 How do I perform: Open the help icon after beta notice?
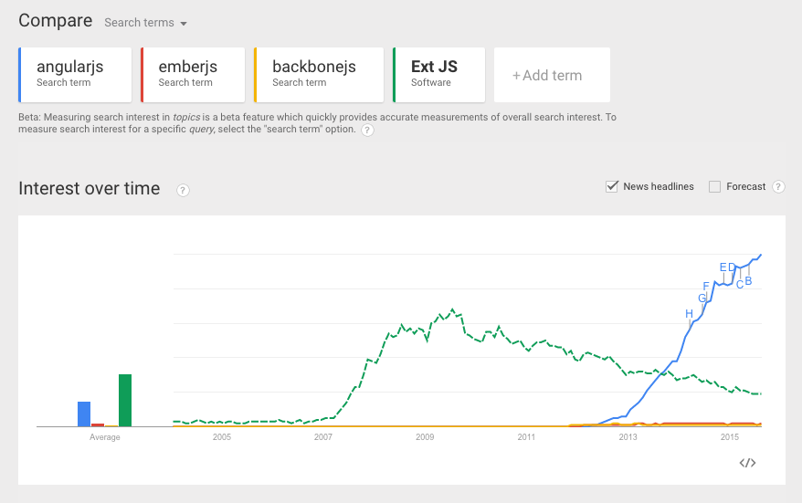[367, 130]
